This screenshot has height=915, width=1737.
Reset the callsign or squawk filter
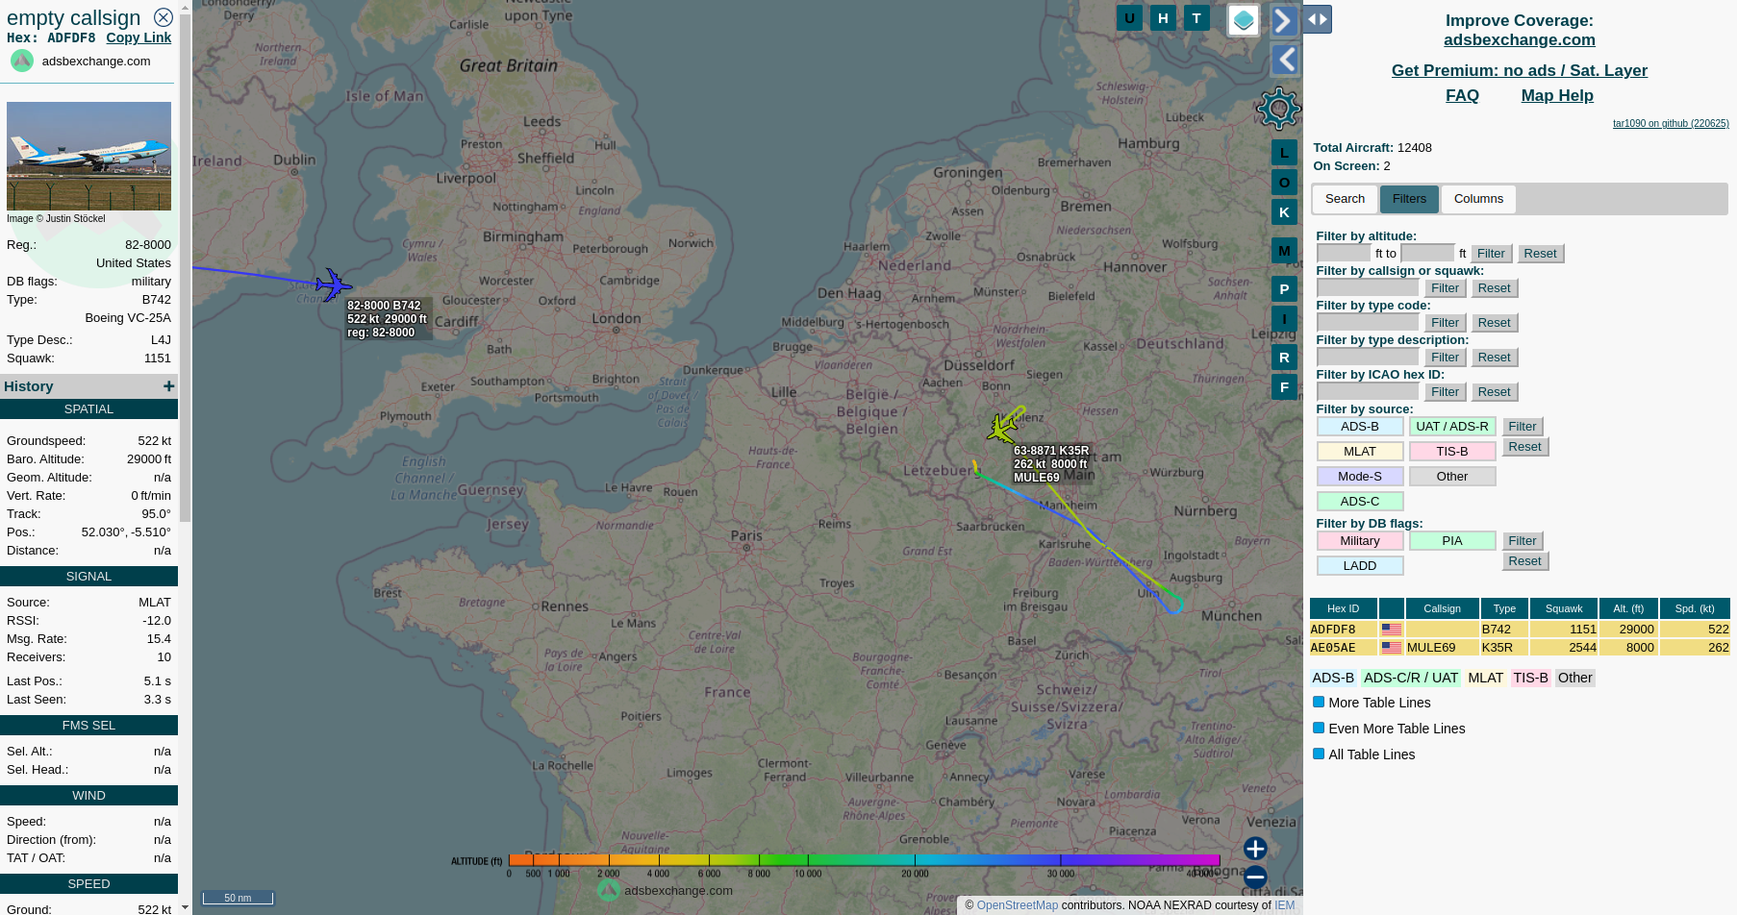tap(1494, 288)
